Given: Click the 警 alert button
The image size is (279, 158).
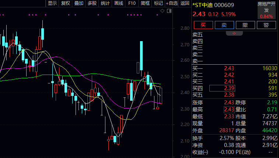Looking at the screenshot, I should [x=266, y=25].
